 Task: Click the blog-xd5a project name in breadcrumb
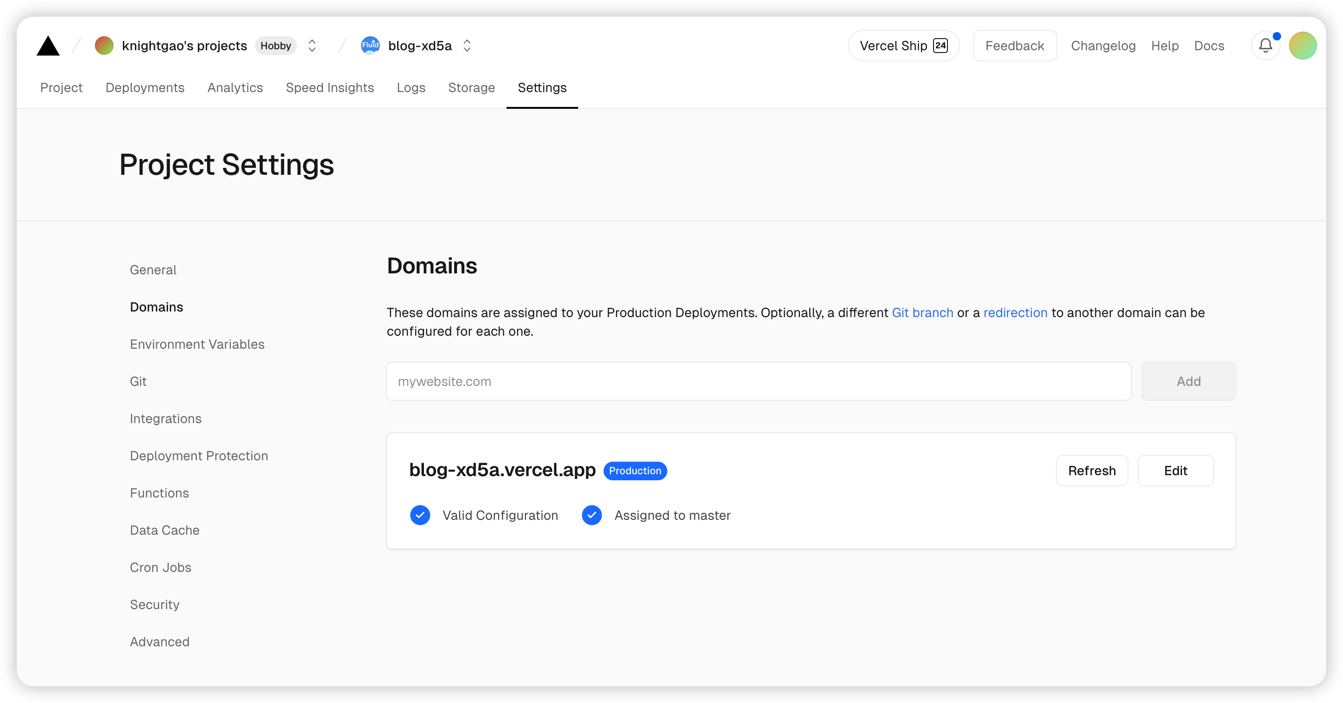420,46
